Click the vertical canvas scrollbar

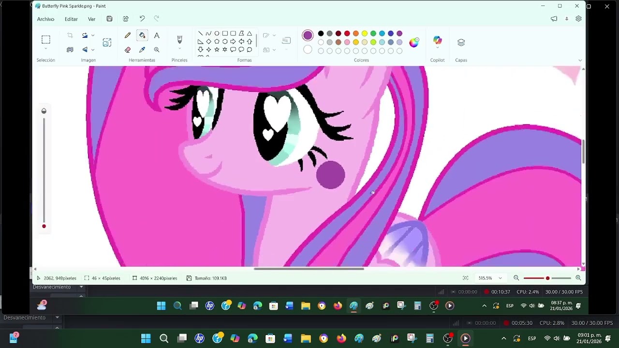click(x=583, y=151)
